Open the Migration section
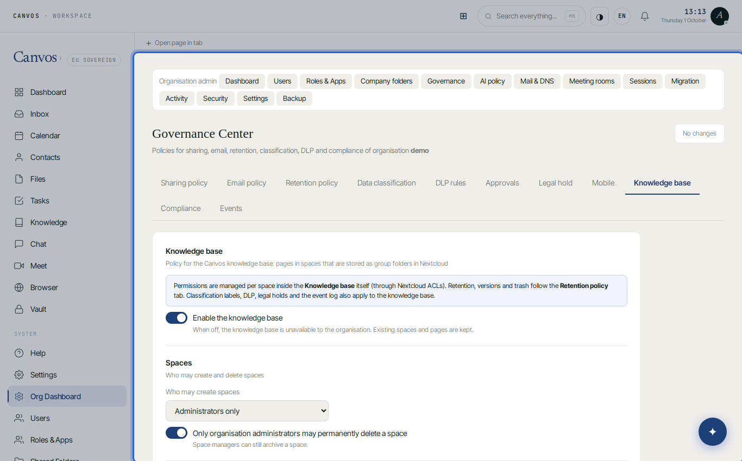The height and width of the screenshot is (461, 742). pyautogui.click(x=685, y=81)
